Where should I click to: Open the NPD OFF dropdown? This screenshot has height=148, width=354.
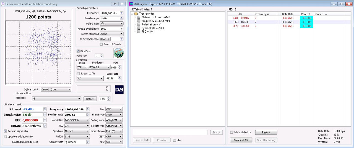point(114,142)
